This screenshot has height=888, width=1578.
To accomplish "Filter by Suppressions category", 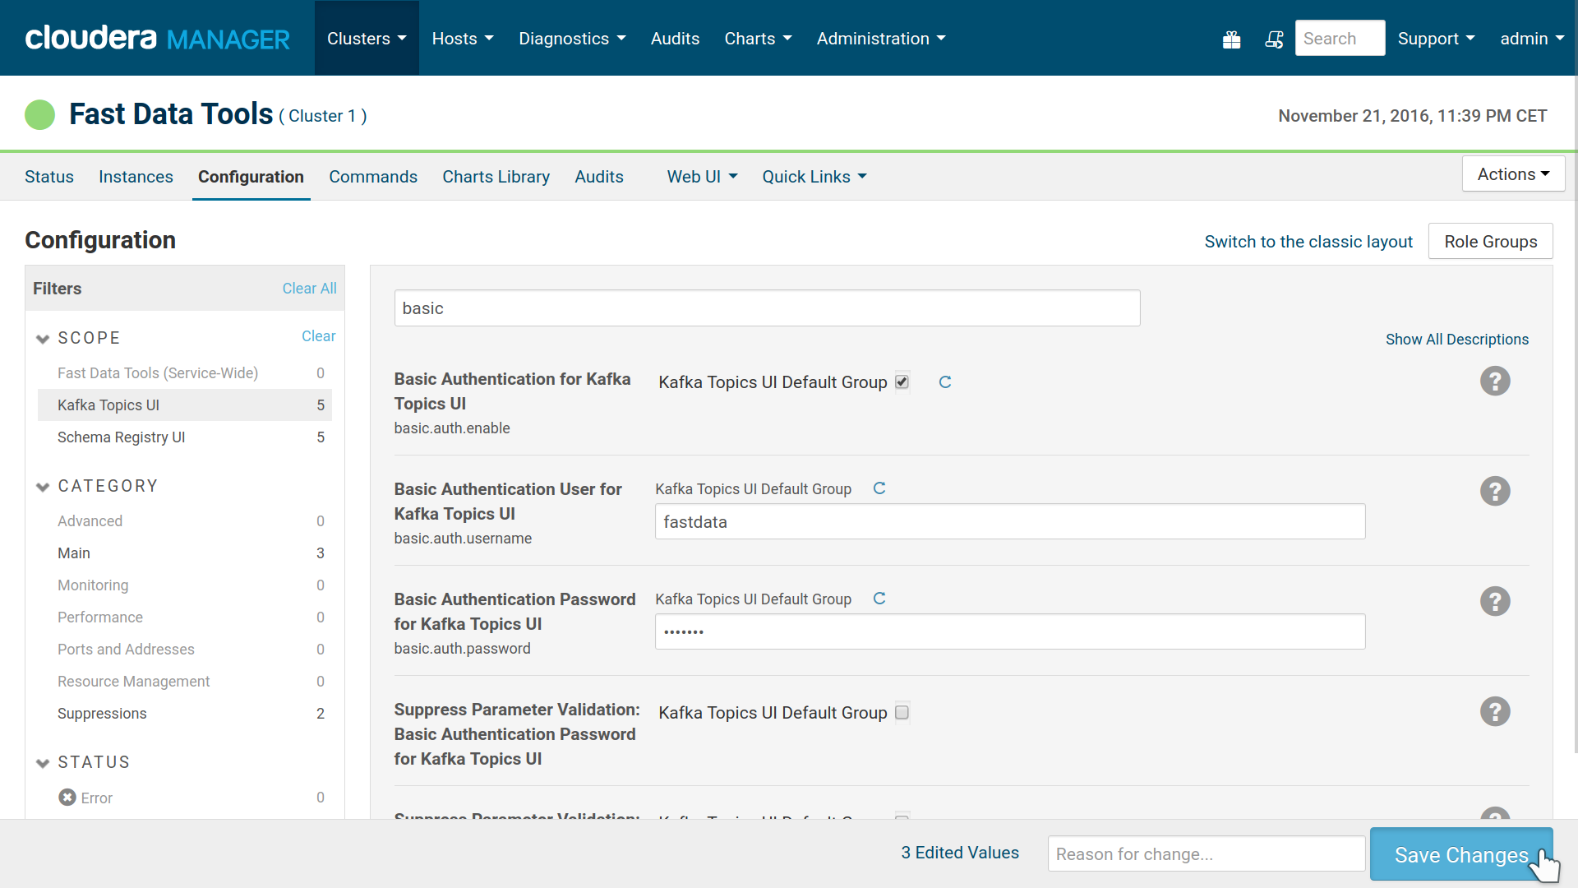I will [x=185, y=714].
